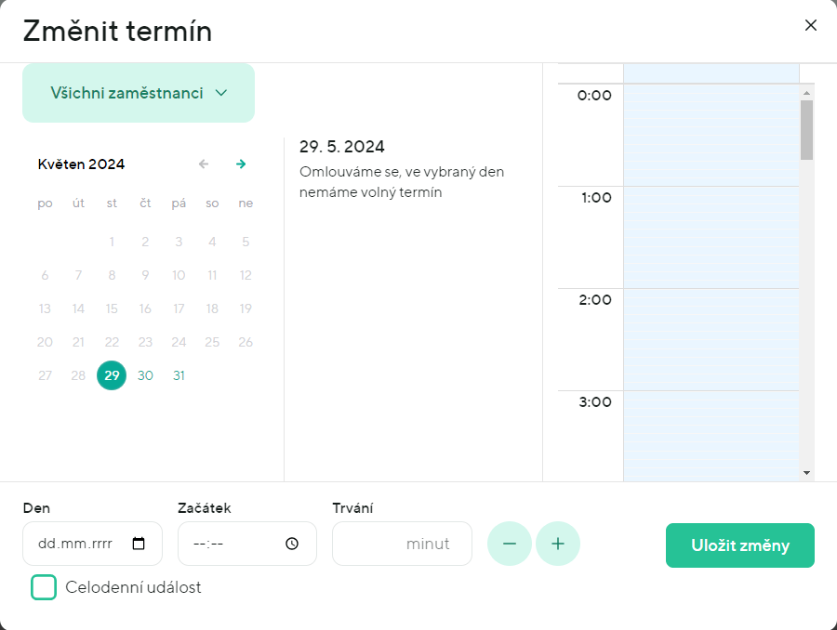Select May 31 in the calendar
The width and height of the screenshot is (837, 630).
(179, 375)
